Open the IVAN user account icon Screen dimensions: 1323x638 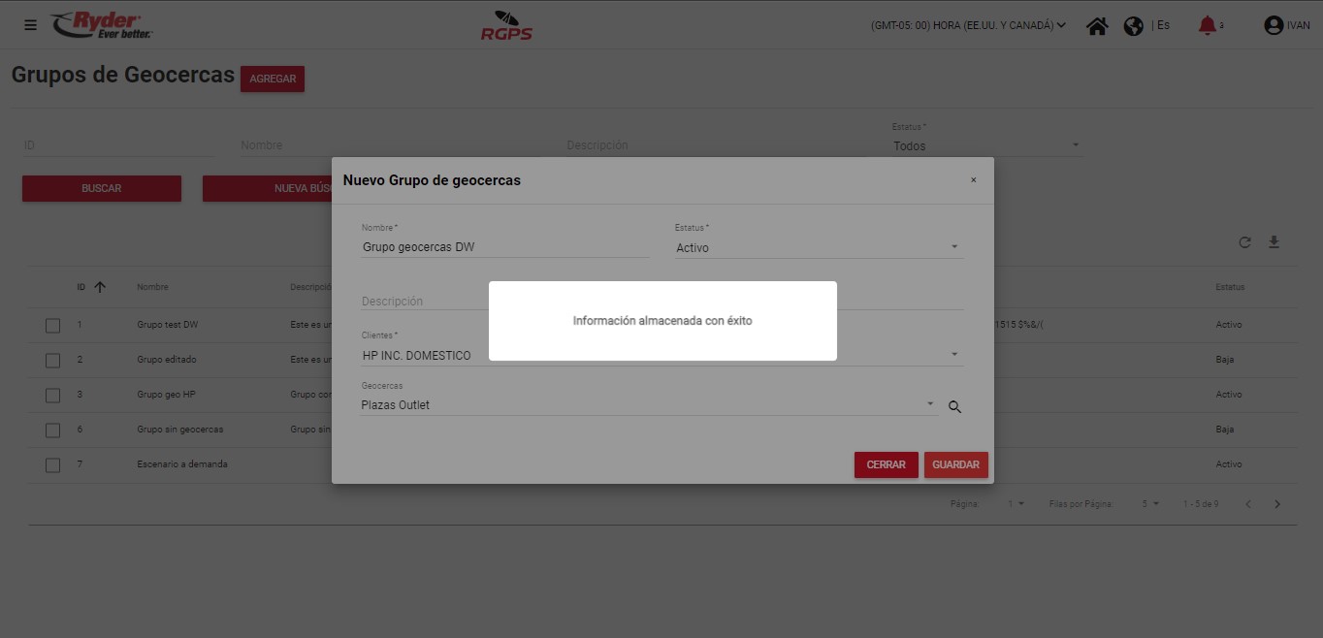(x=1274, y=26)
